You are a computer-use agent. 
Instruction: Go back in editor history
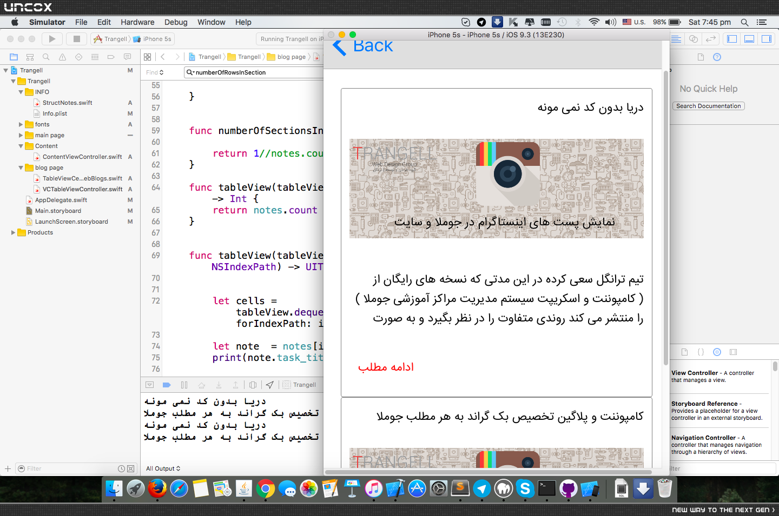163,57
